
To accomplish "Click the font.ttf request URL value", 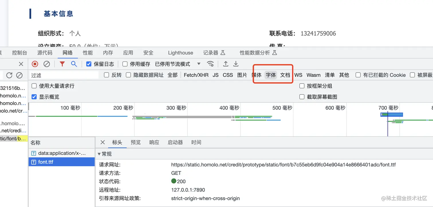I will 284,165.
